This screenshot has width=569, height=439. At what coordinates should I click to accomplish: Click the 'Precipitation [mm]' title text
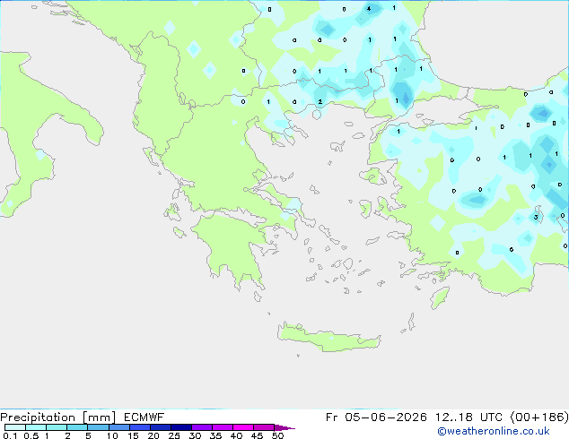[57, 417]
